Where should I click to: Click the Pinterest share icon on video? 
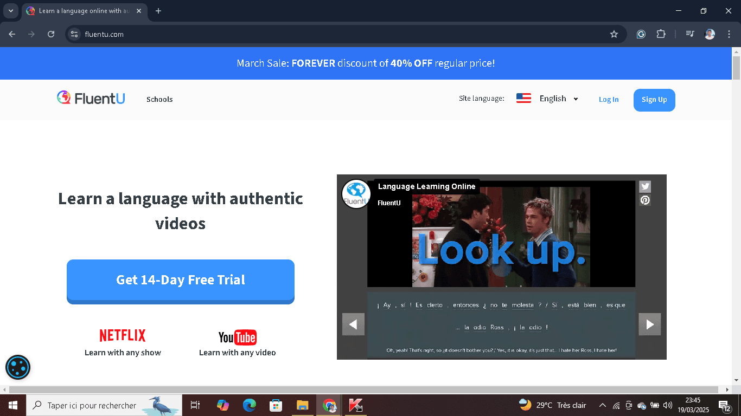click(644, 200)
